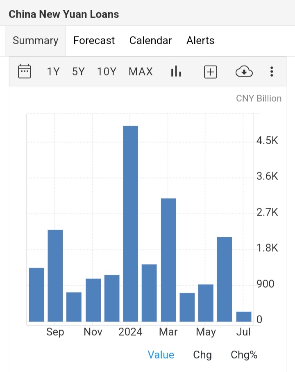The width and height of the screenshot is (295, 372).
Task: Click the plus icon to add comparison
Action: click(210, 72)
